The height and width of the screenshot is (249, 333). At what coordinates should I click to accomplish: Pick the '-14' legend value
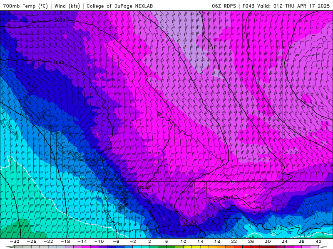82,242
